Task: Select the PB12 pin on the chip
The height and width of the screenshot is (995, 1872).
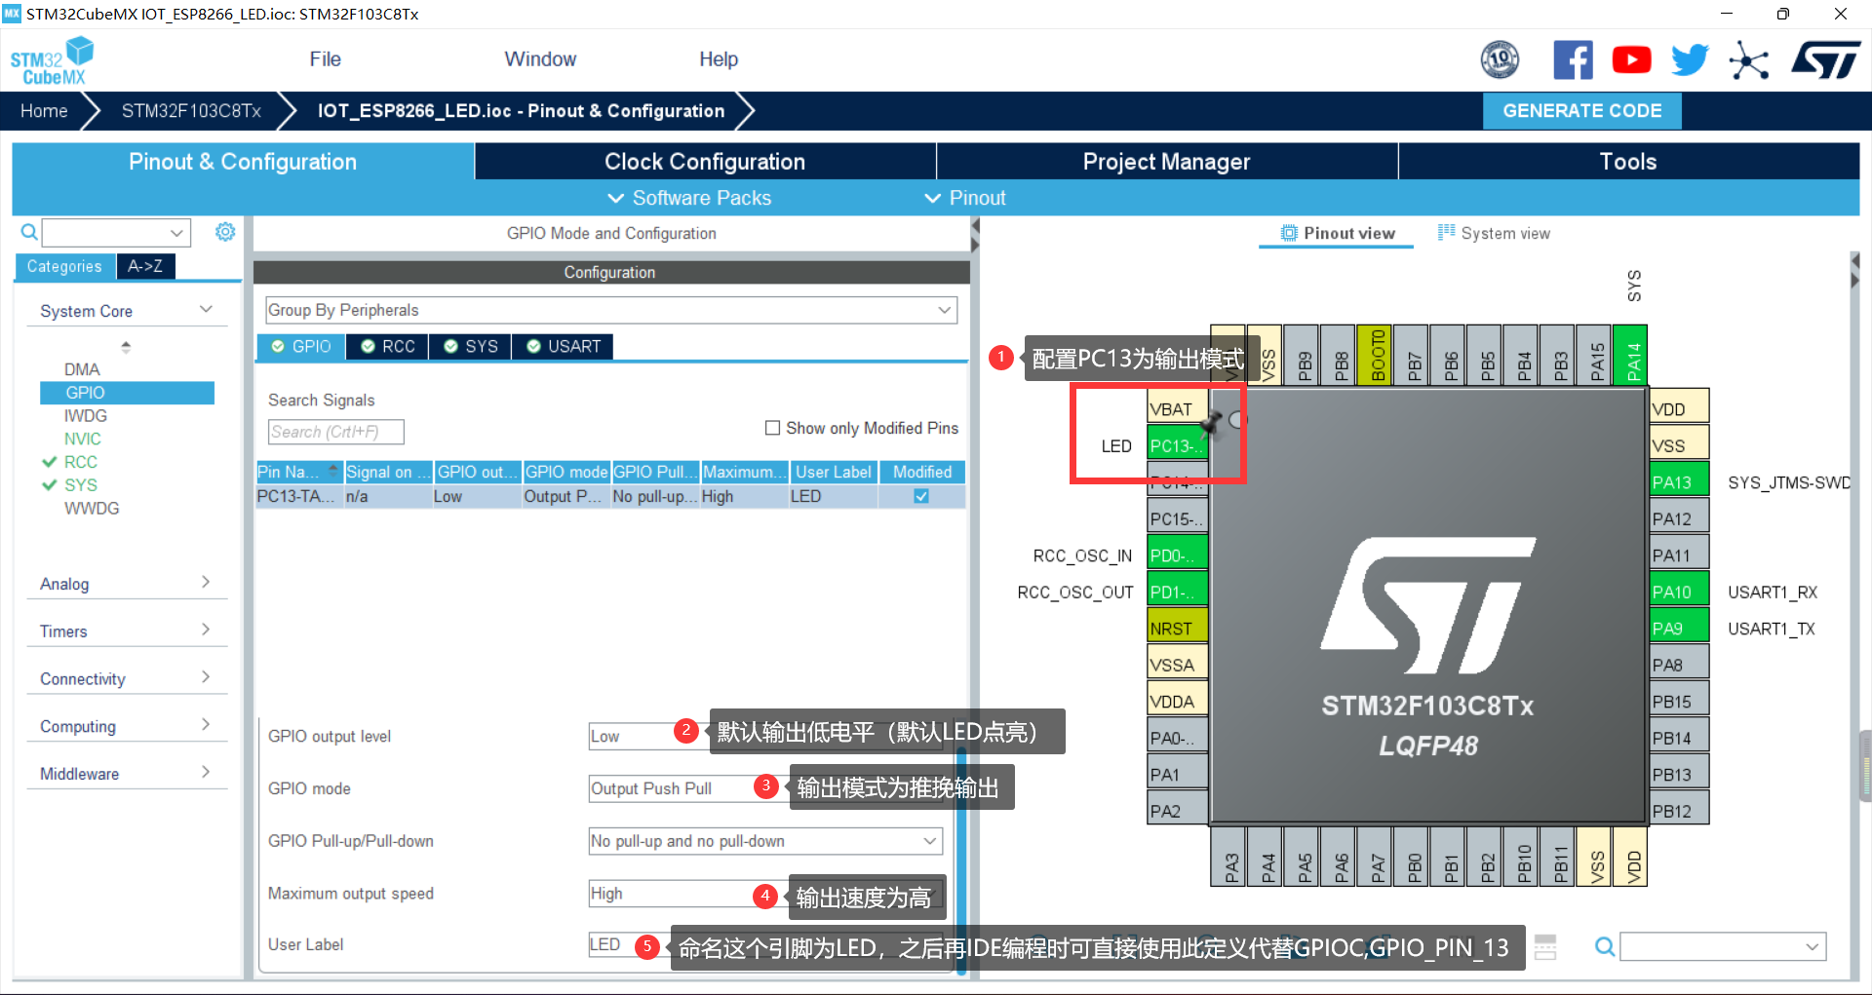Action: [1679, 811]
